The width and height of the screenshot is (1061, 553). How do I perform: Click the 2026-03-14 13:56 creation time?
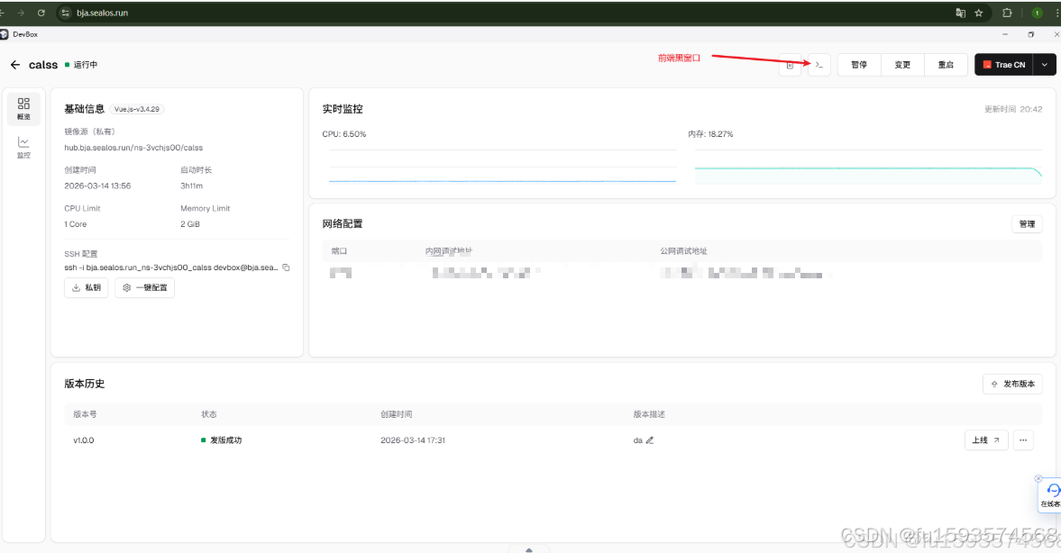(97, 186)
